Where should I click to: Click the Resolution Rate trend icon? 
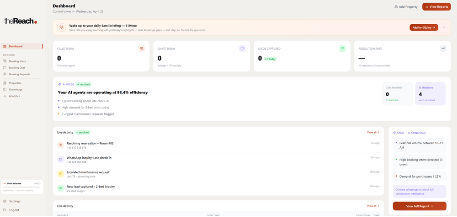(443, 49)
